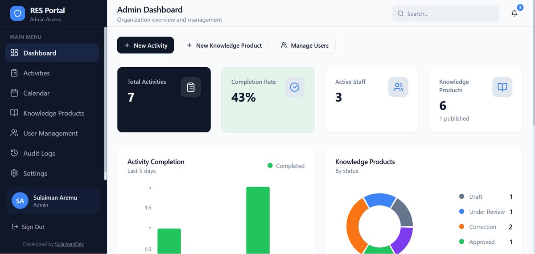Image resolution: width=535 pixels, height=254 pixels.
Task: Click the plus icon in New Knowledge Product button
Action: pos(189,45)
